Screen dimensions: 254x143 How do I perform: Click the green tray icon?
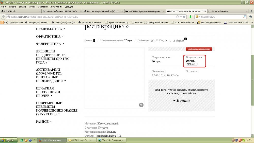point(244,140)
